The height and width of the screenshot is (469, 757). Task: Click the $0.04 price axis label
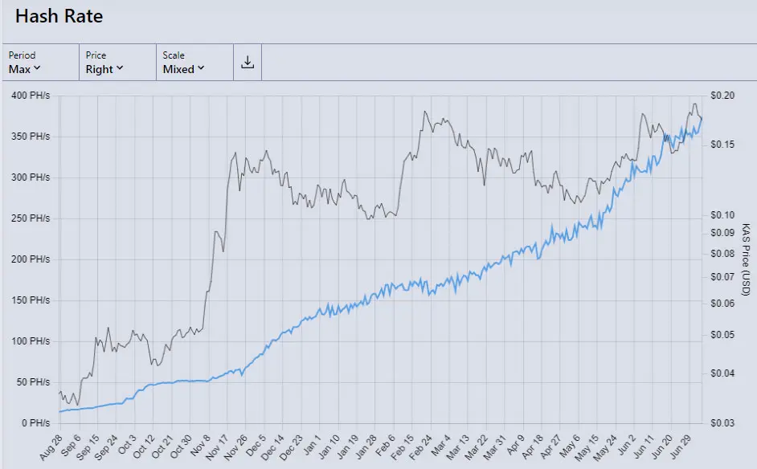click(722, 373)
